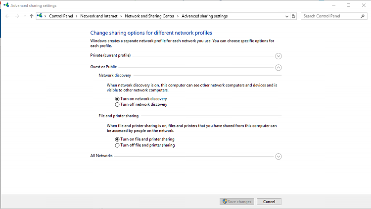Collapse the Guest or Public section

pyautogui.click(x=278, y=68)
